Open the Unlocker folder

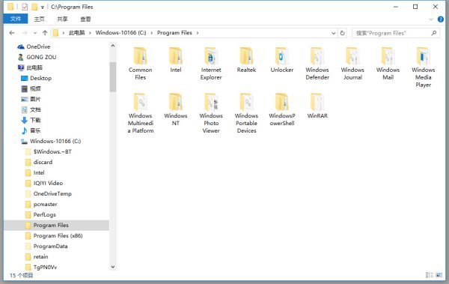(282, 60)
